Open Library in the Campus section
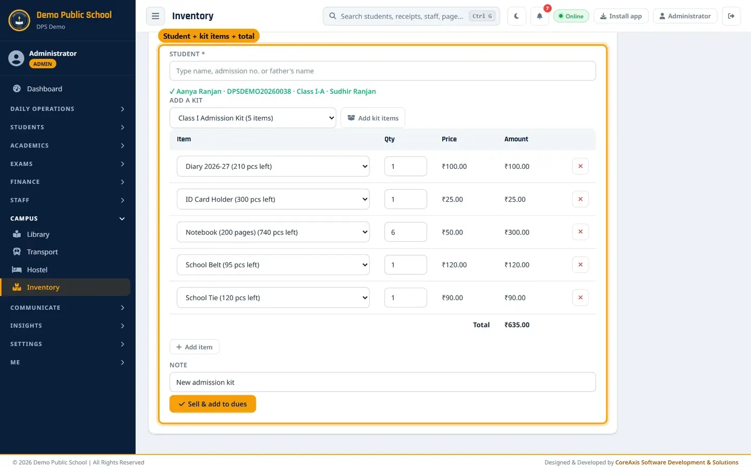Screen dimensions: 751x469 [x=65, y=234]
